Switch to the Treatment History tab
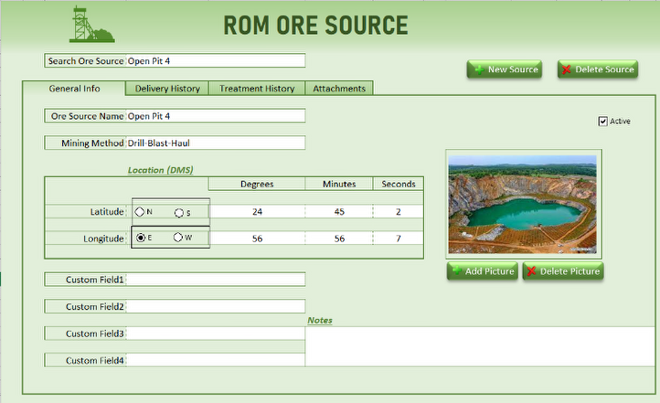This screenshot has width=660, height=403. [x=257, y=89]
